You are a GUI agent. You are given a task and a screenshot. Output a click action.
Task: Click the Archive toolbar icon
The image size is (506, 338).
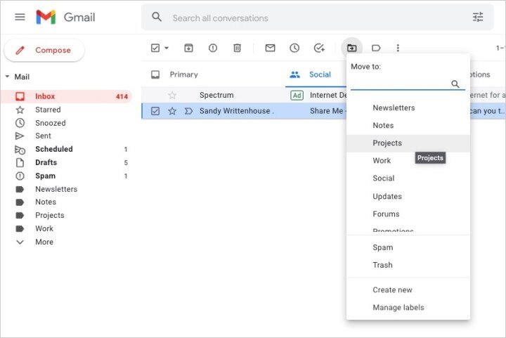(x=188, y=48)
